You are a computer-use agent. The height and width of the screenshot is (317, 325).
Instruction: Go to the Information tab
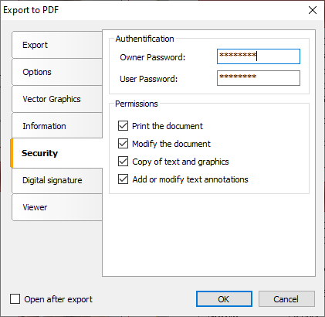[57, 126]
